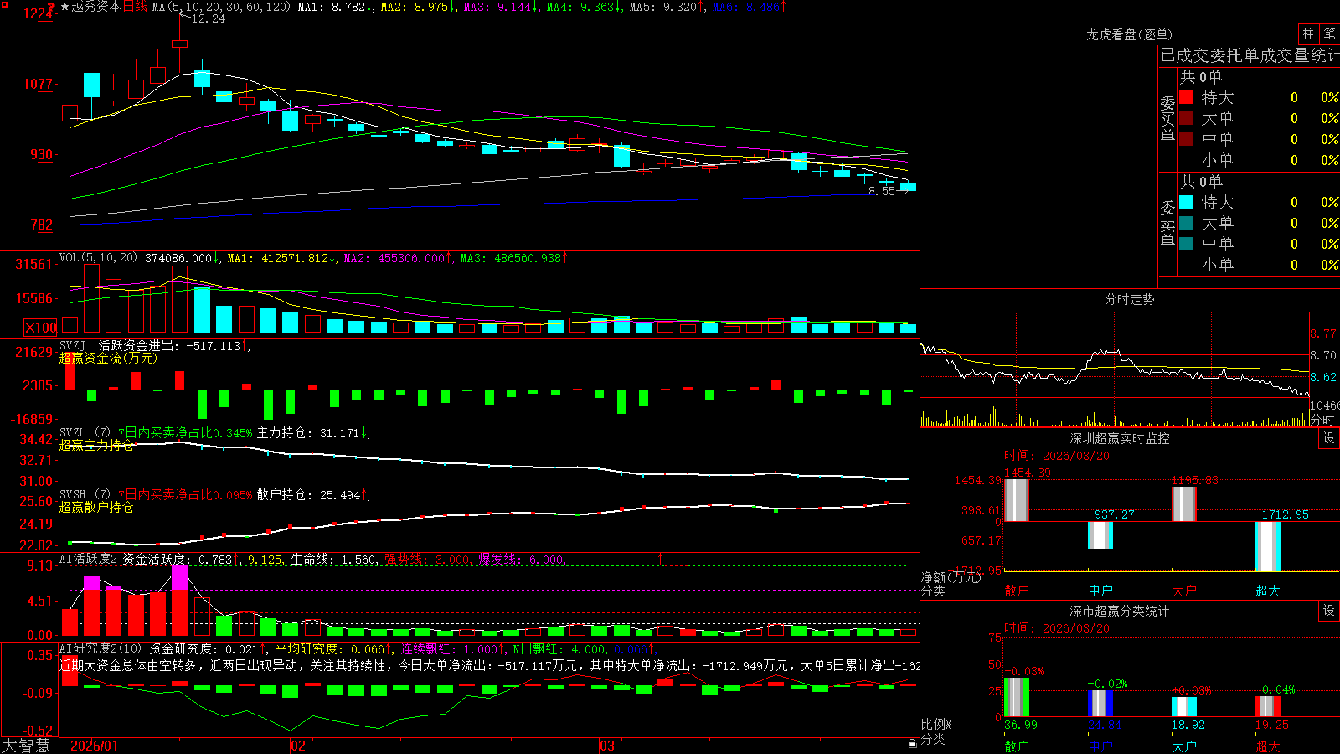Click the small lock icon at chart bottom-right
Image resolution: width=1340 pixels, height=754 pixels.
pos(913,743)
